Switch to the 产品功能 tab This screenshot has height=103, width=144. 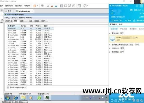click(x=123, y=29)
